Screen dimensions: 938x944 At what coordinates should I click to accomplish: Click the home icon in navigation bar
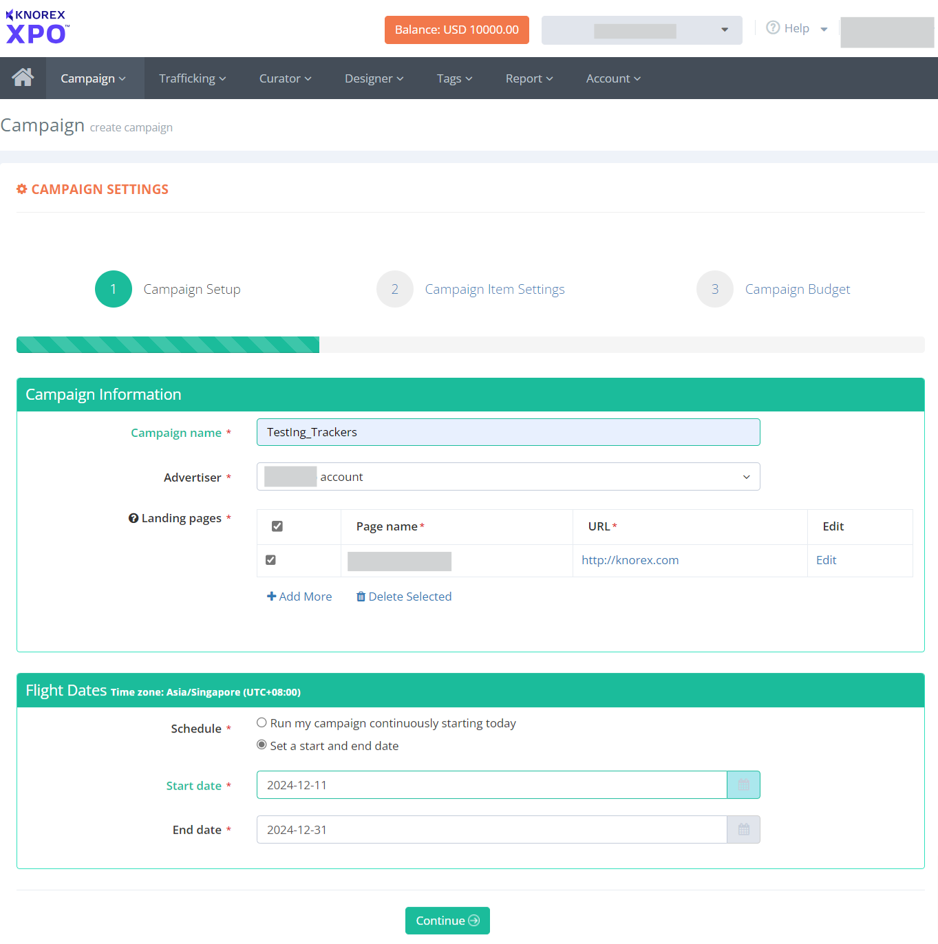pos(23,78)
